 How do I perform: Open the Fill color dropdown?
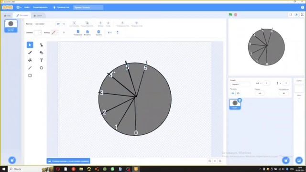tap(38, 32)
